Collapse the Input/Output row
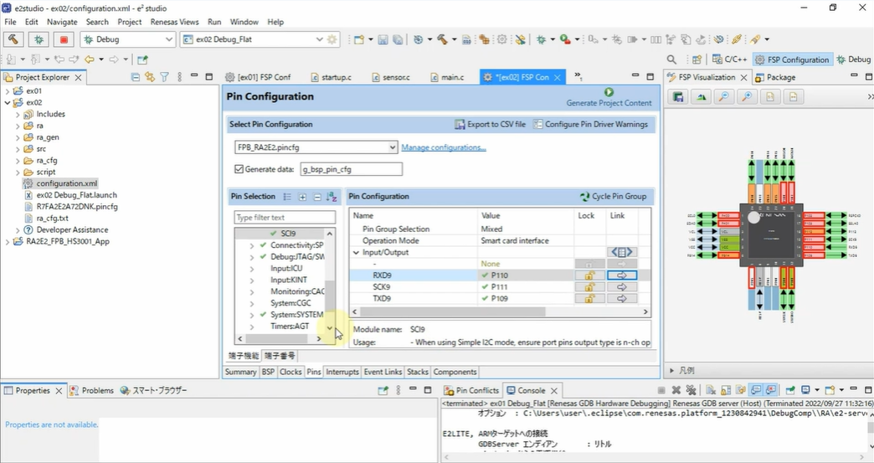Screen dimensions: 874x463 pos(356,252)
